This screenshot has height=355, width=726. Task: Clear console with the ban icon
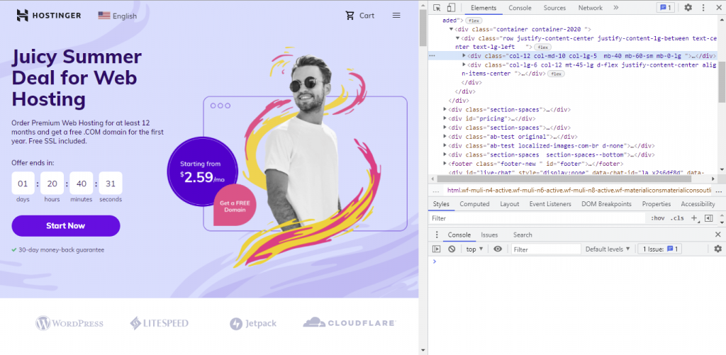[x=452, y=249]
